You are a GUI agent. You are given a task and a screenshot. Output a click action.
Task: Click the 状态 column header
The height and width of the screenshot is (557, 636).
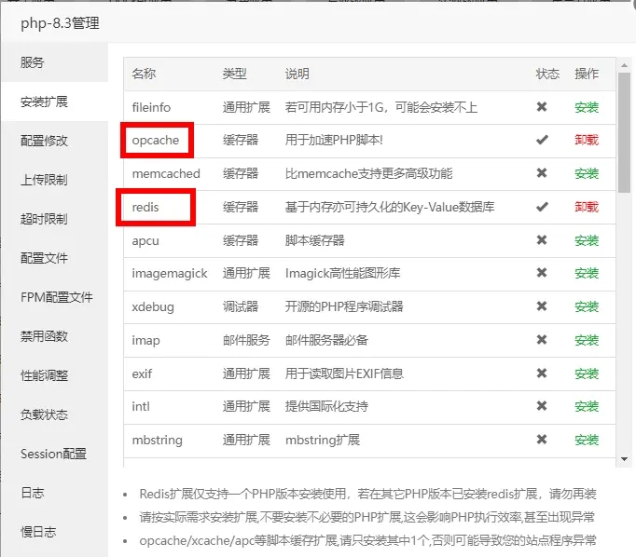coord(547,74)
